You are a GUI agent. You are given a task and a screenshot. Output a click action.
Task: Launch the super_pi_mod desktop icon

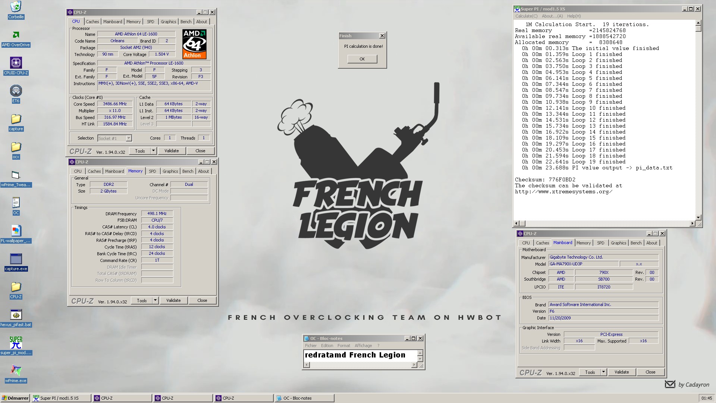[16, 343]
